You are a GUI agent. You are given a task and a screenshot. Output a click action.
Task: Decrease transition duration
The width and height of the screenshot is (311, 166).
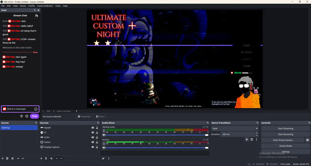coord(257,135)
